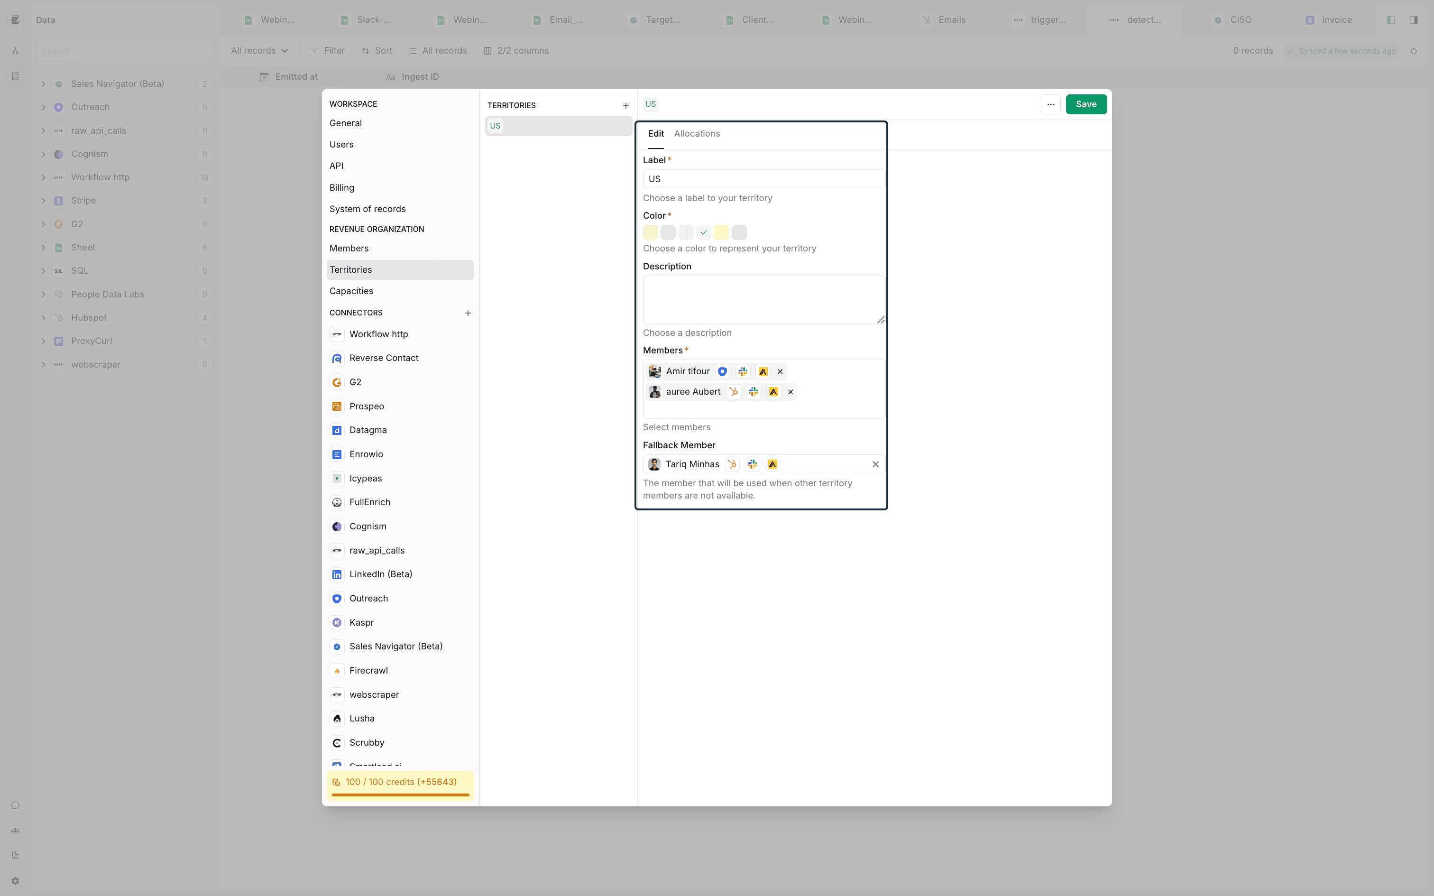Click Filter in background toolbar

[x=328, y=51]
